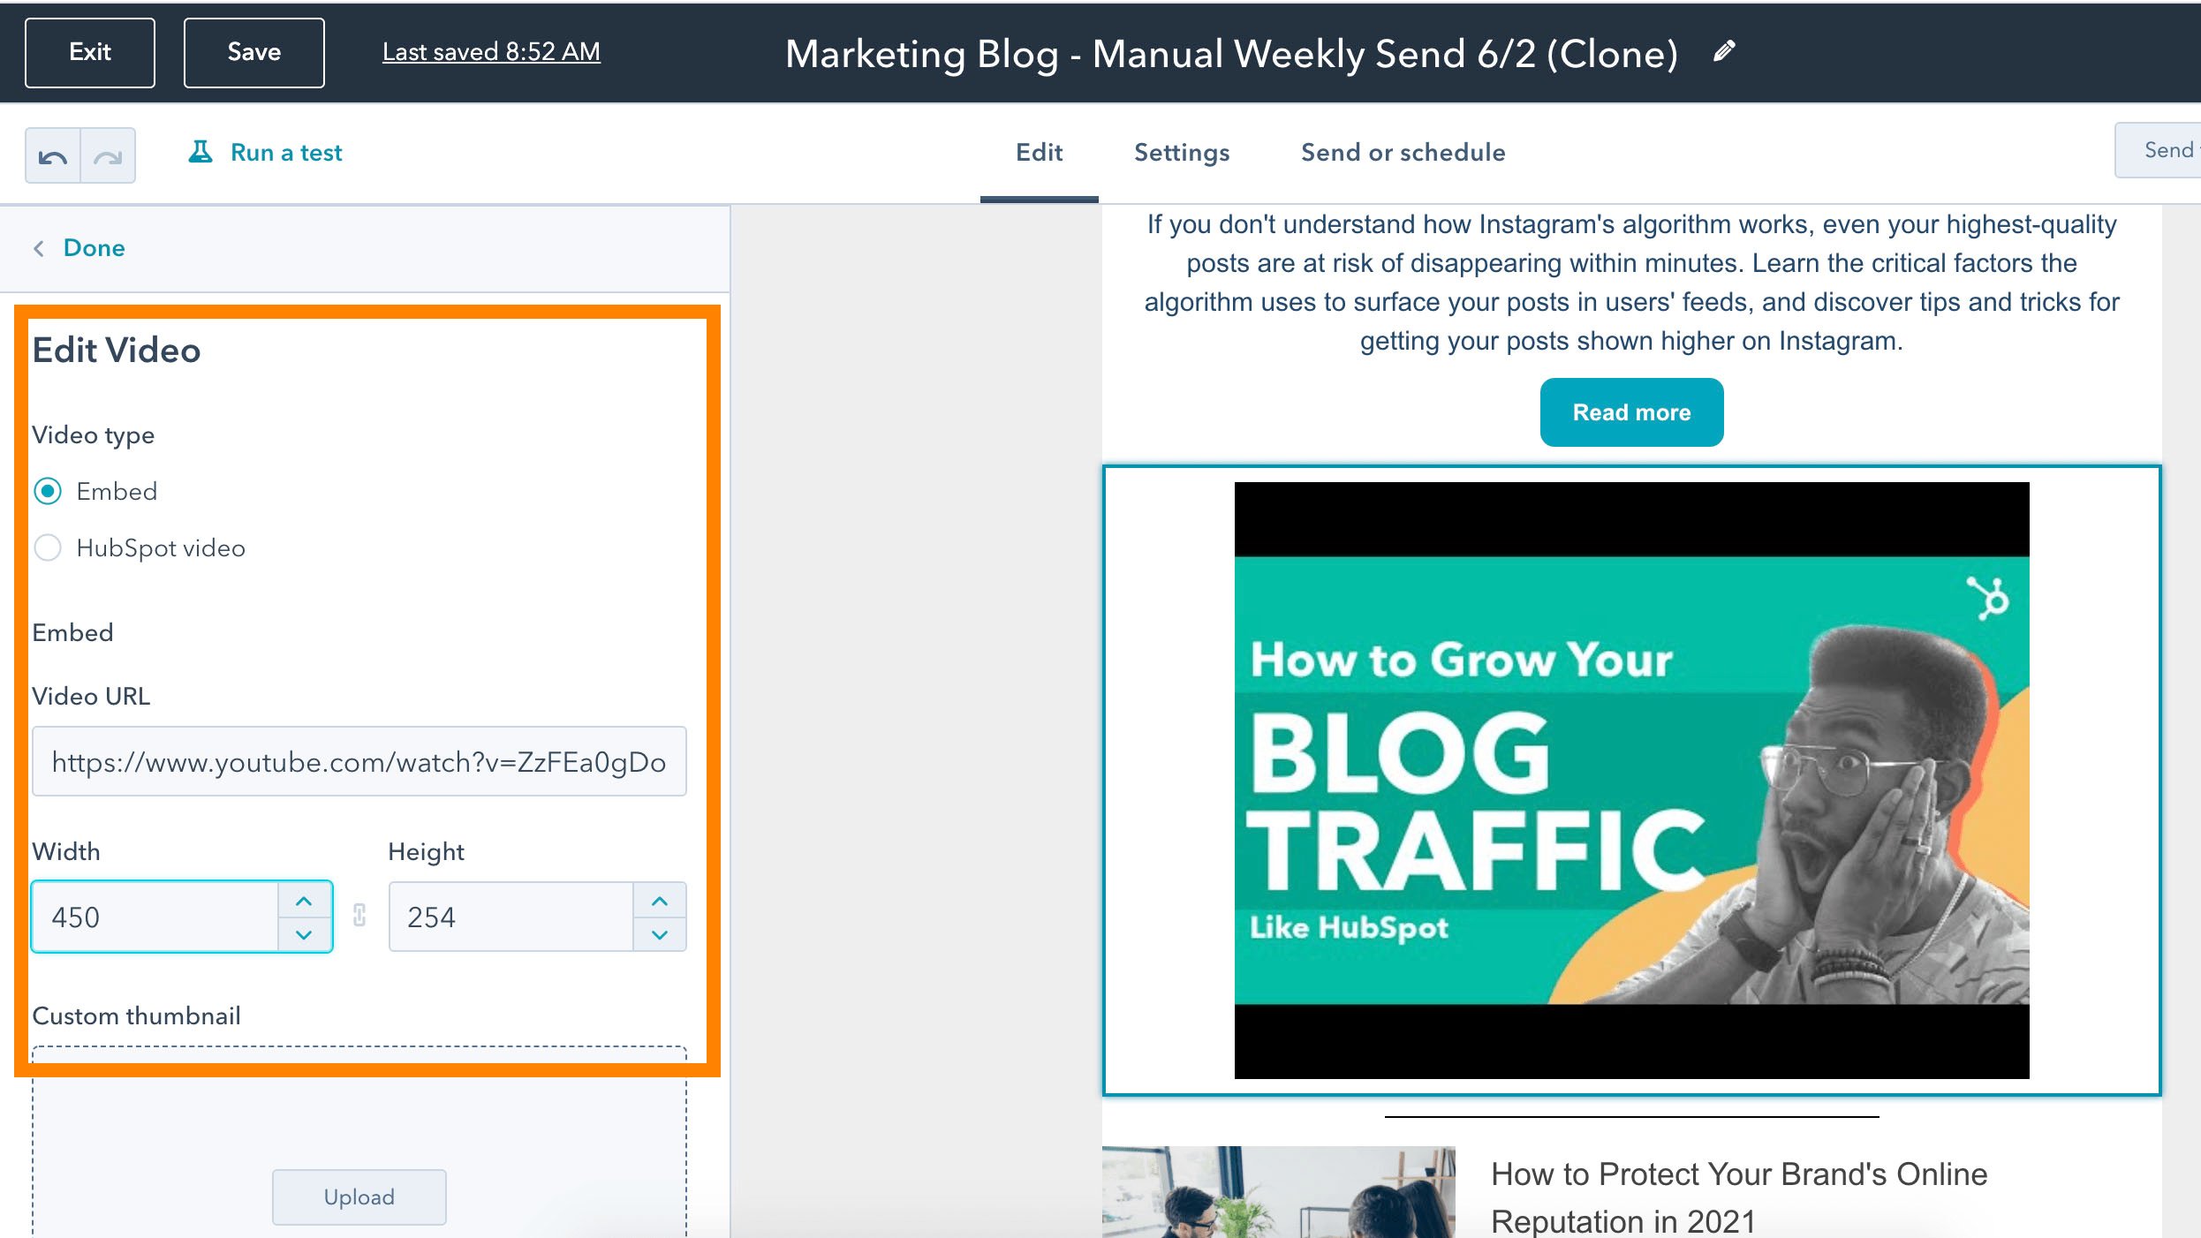The height and width of the screenshot is (1238, 2201).
Task: Toggle the width value stepper upward
Action: 304,900
